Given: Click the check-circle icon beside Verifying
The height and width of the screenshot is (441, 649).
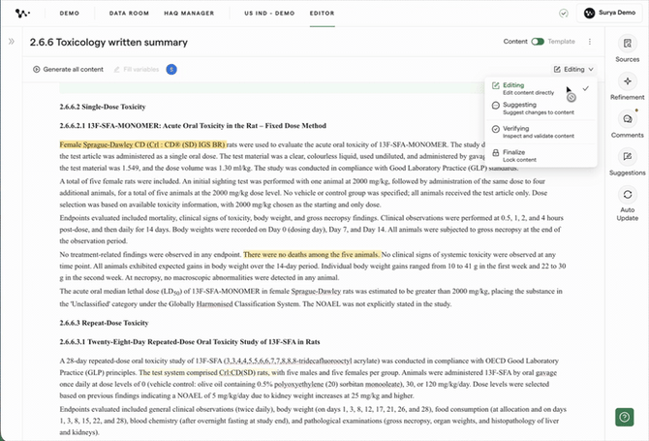Looking at the screenshot, I should pyautogui.click(x=495, y=129).
